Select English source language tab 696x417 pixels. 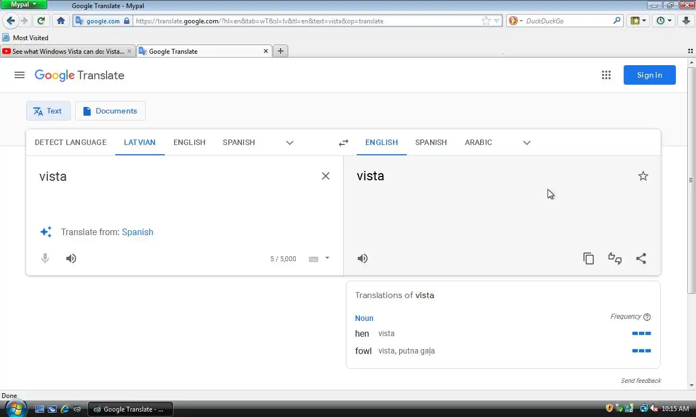pyautogui.click(x=189, y=142)
